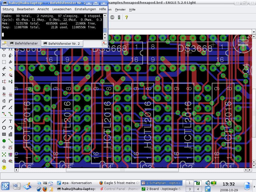Click the traffic light Go icon
The height and width of the screenshot is (192, 256).
pyautogui.click(x=119, y=17)
